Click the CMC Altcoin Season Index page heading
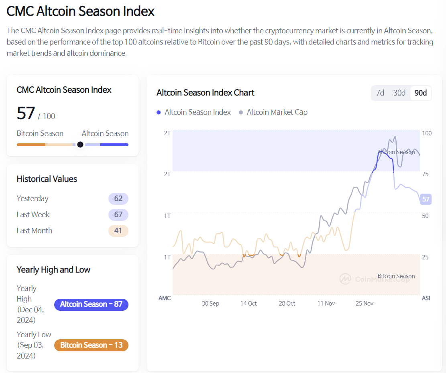The image size is (446, 373). (x=81, y=11)
